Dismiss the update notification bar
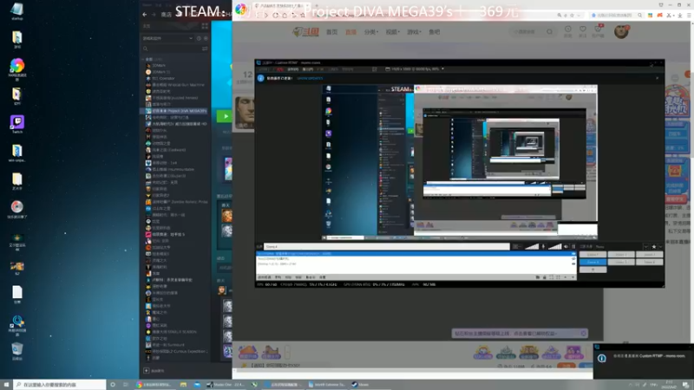The width and height of the screenshot is (694, 390). pyautogui.click(x=657, y=78)
